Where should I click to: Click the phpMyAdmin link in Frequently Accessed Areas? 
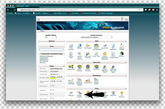pos(44,59)
